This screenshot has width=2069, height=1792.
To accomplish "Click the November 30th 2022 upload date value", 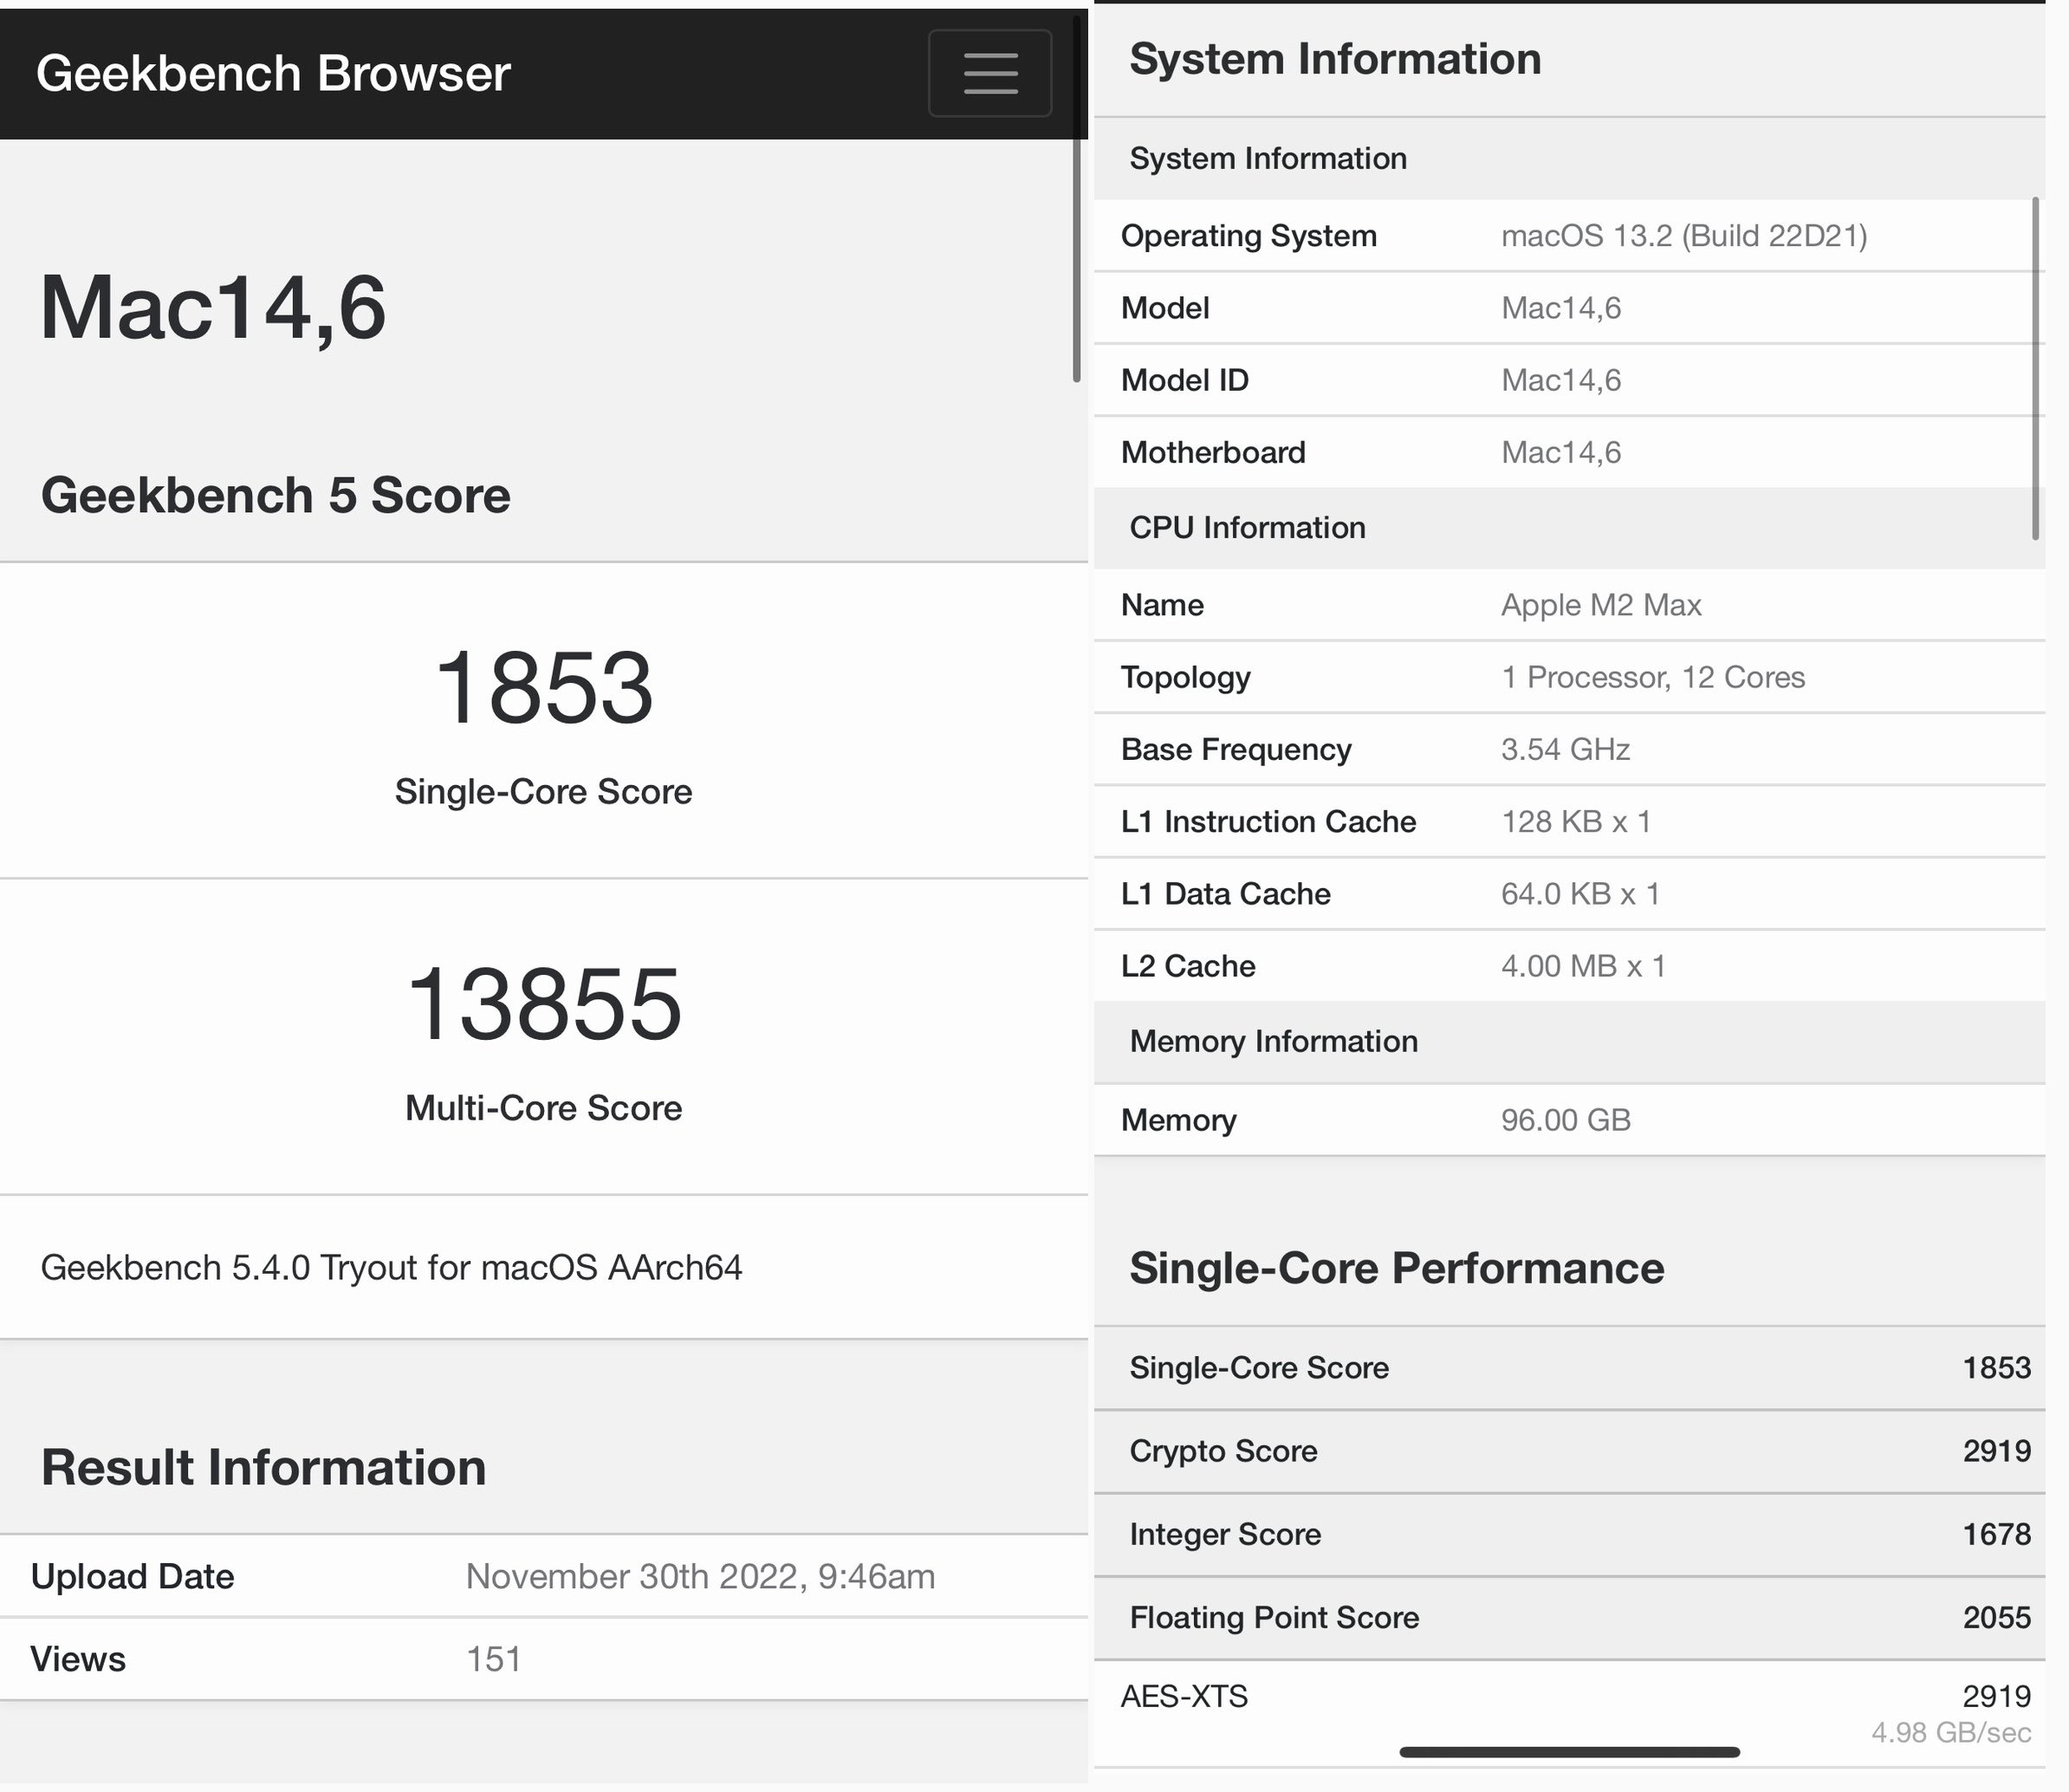I will 700,1576.
